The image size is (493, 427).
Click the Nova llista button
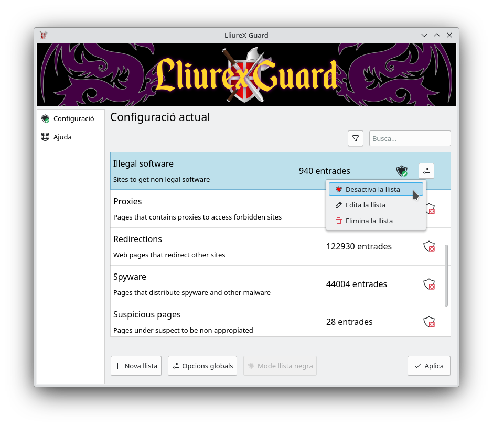(136, 366)
